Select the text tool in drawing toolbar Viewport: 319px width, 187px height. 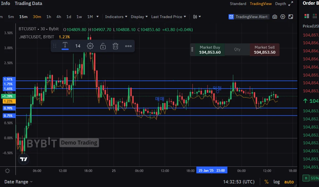pyautogui.click(x=65, y=46)
